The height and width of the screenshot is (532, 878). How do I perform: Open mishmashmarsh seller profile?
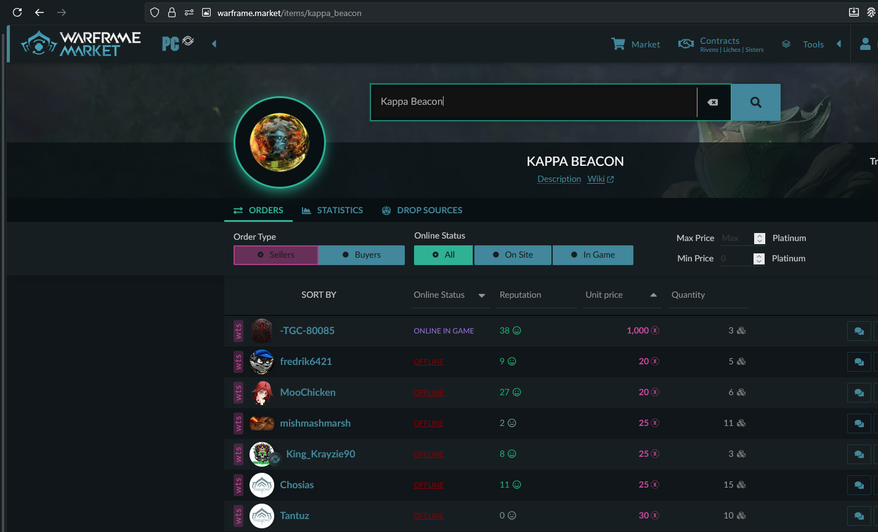tap(315, 423)
